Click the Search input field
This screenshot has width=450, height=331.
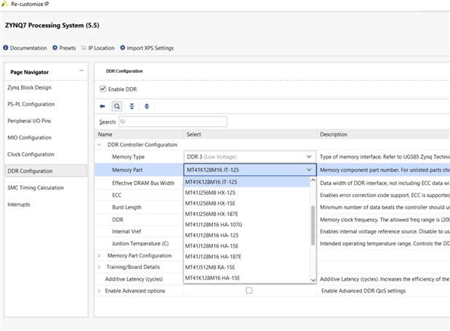(172, 121)
